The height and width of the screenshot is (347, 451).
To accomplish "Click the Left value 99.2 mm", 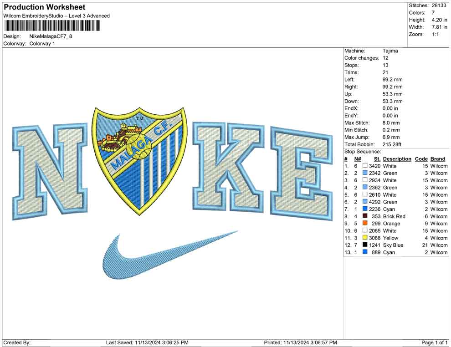I will click(392, 79).
